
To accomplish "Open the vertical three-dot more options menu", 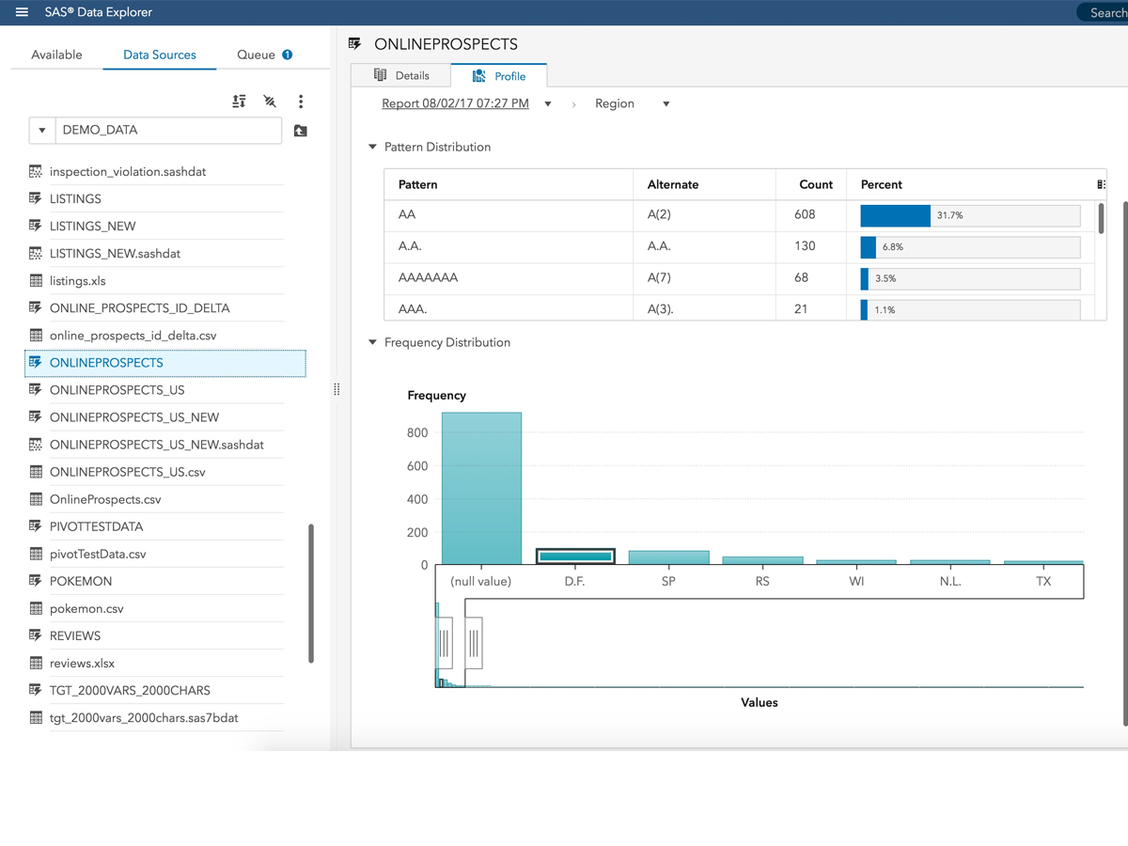I will pos(301,102).
